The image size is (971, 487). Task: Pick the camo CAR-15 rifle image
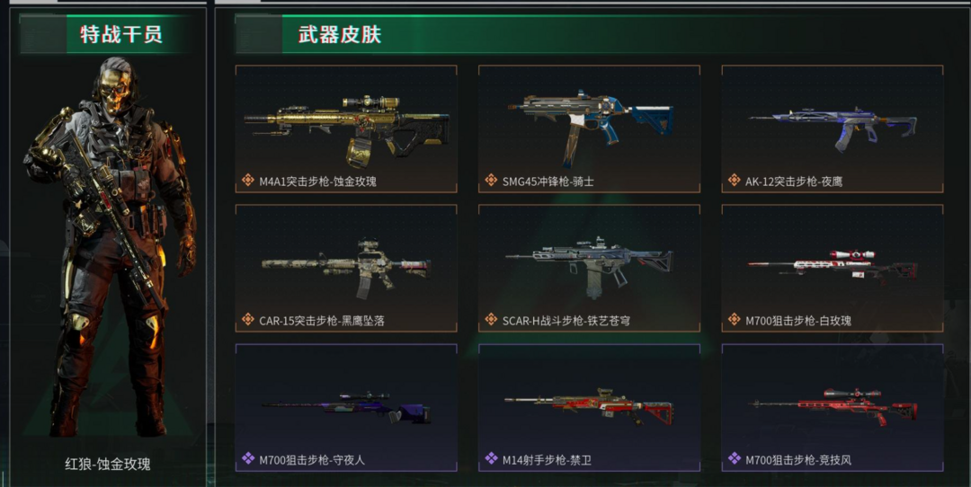[347, 269]
